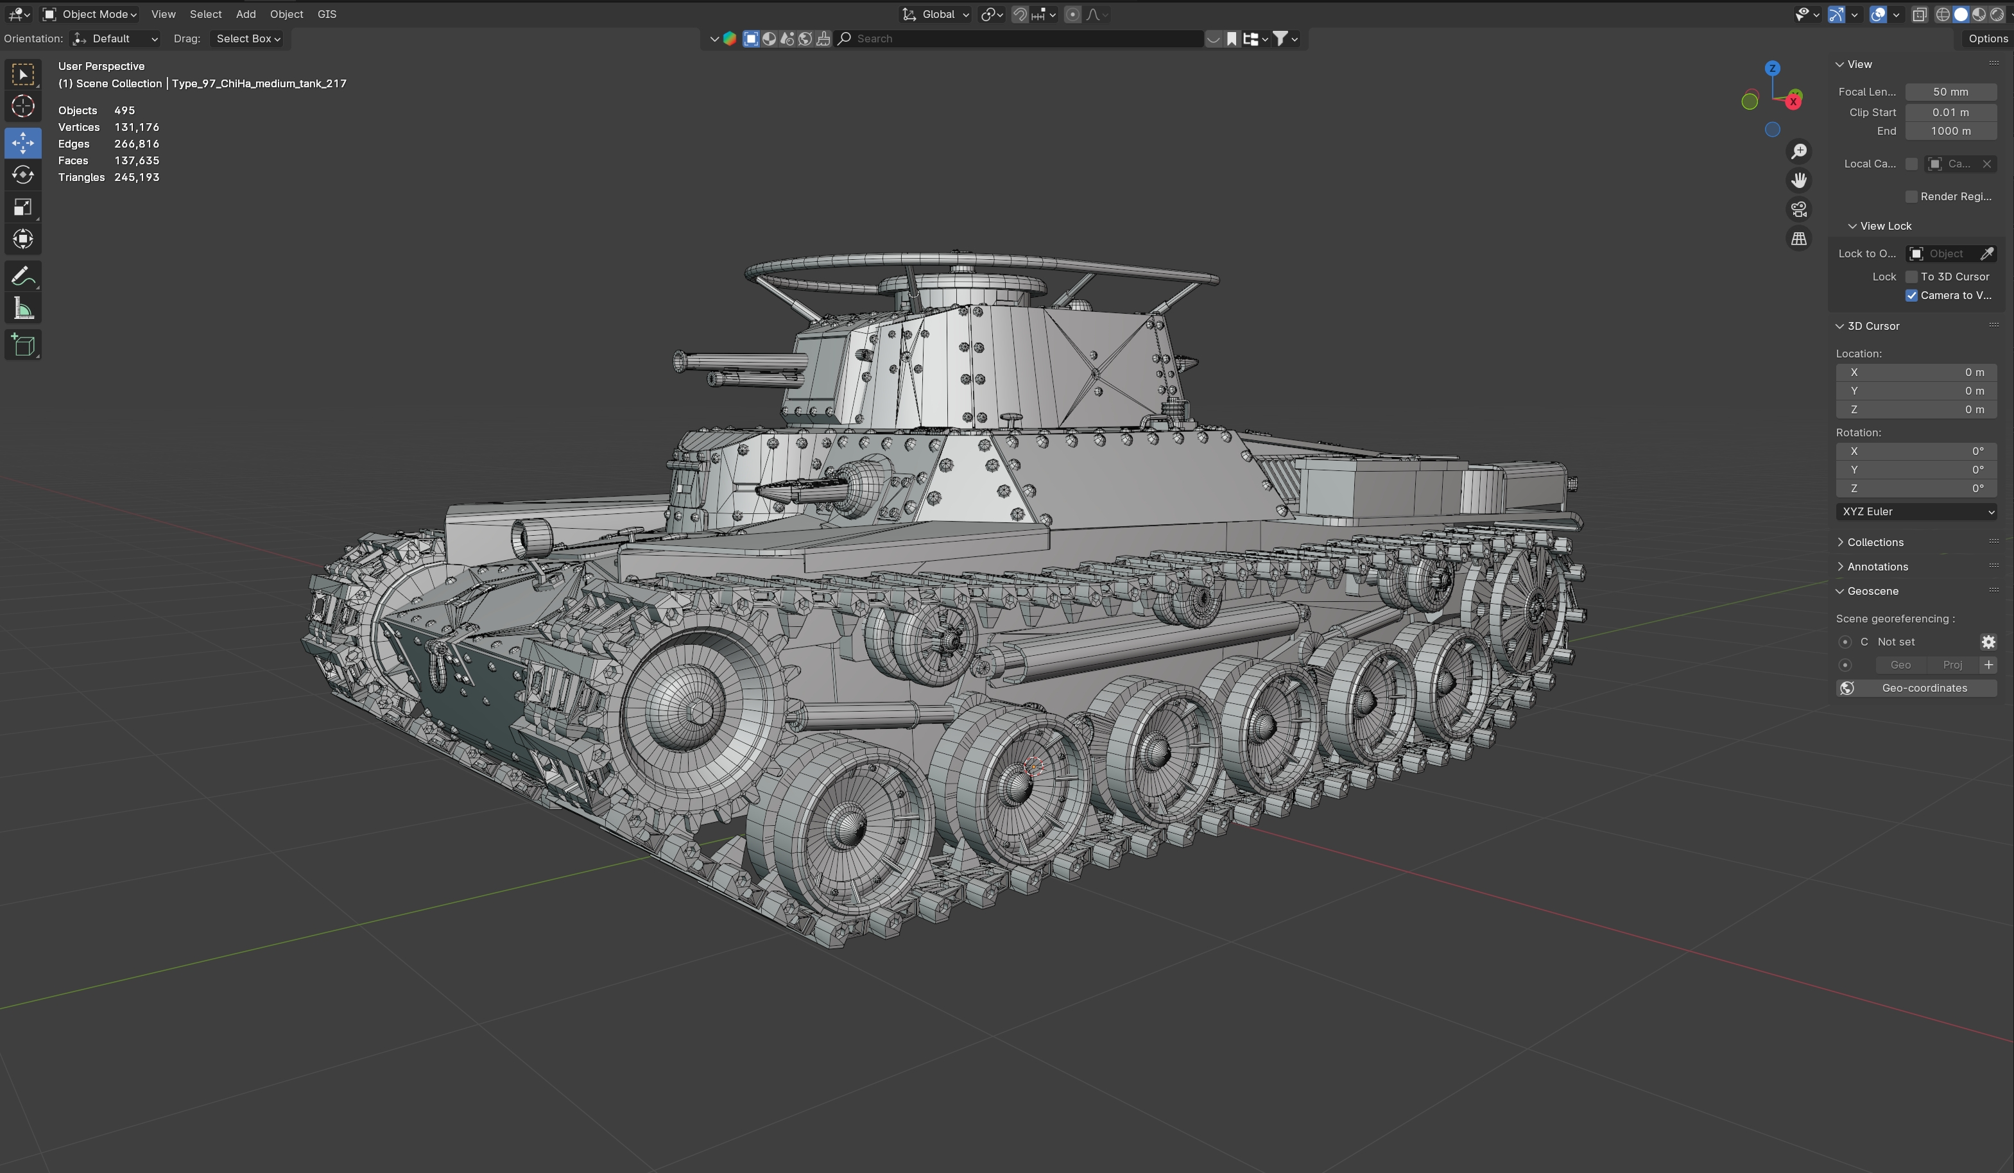Select the Measure tool
Image resolution: width=2014 pixels, height=1173 pixels.
[22, 309]
